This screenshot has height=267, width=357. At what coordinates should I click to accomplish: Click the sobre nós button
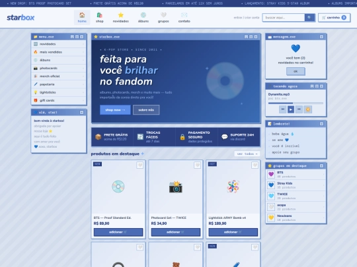coord(146,110)
